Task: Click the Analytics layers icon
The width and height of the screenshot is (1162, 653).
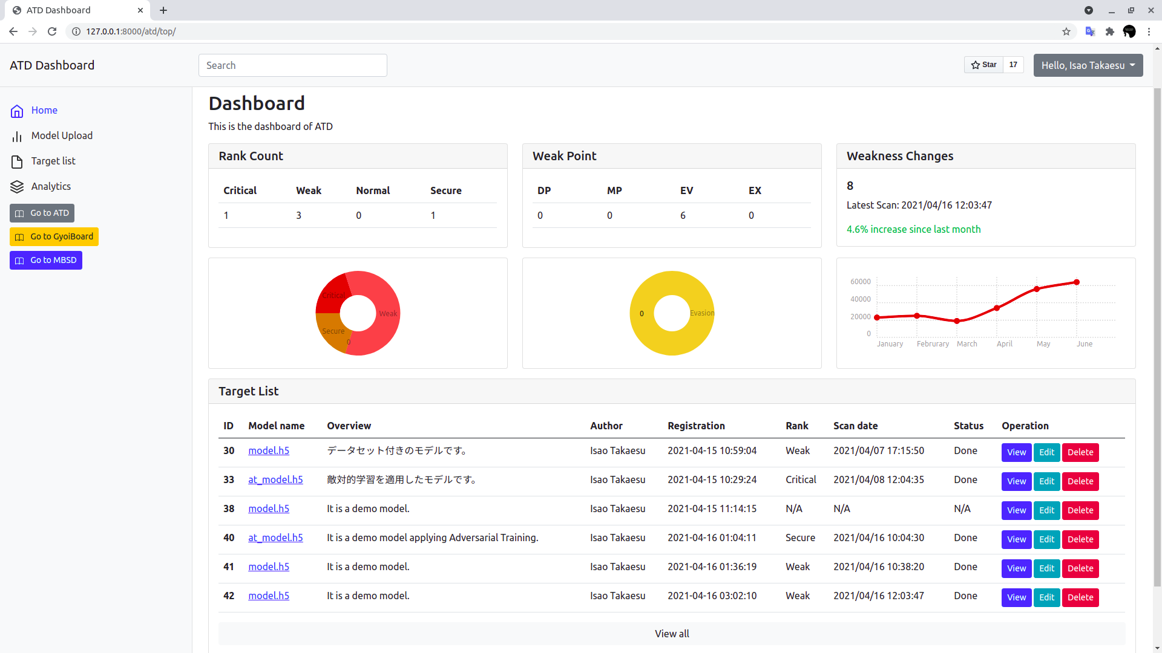Action: 17,187
